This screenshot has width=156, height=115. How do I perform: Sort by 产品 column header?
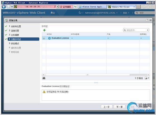(x=123, y=34)
